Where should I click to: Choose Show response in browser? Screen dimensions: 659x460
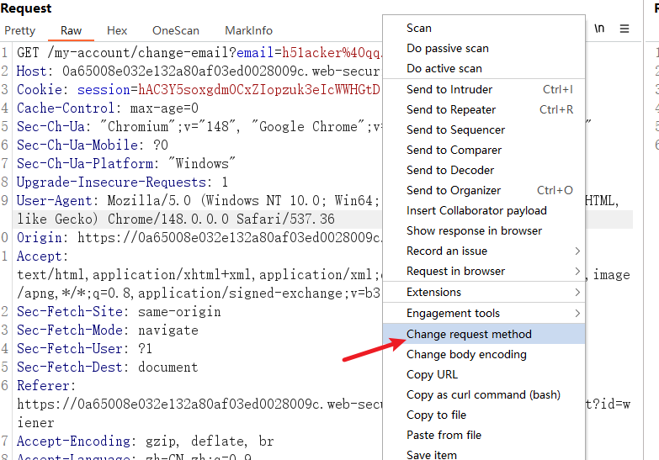[484, 230]
